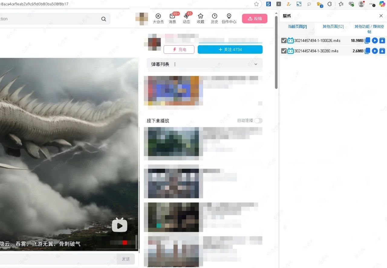This screenshot has height=268, width=387.
Task: Copy link of the 2.6MB m4s file
Action: 367,51
